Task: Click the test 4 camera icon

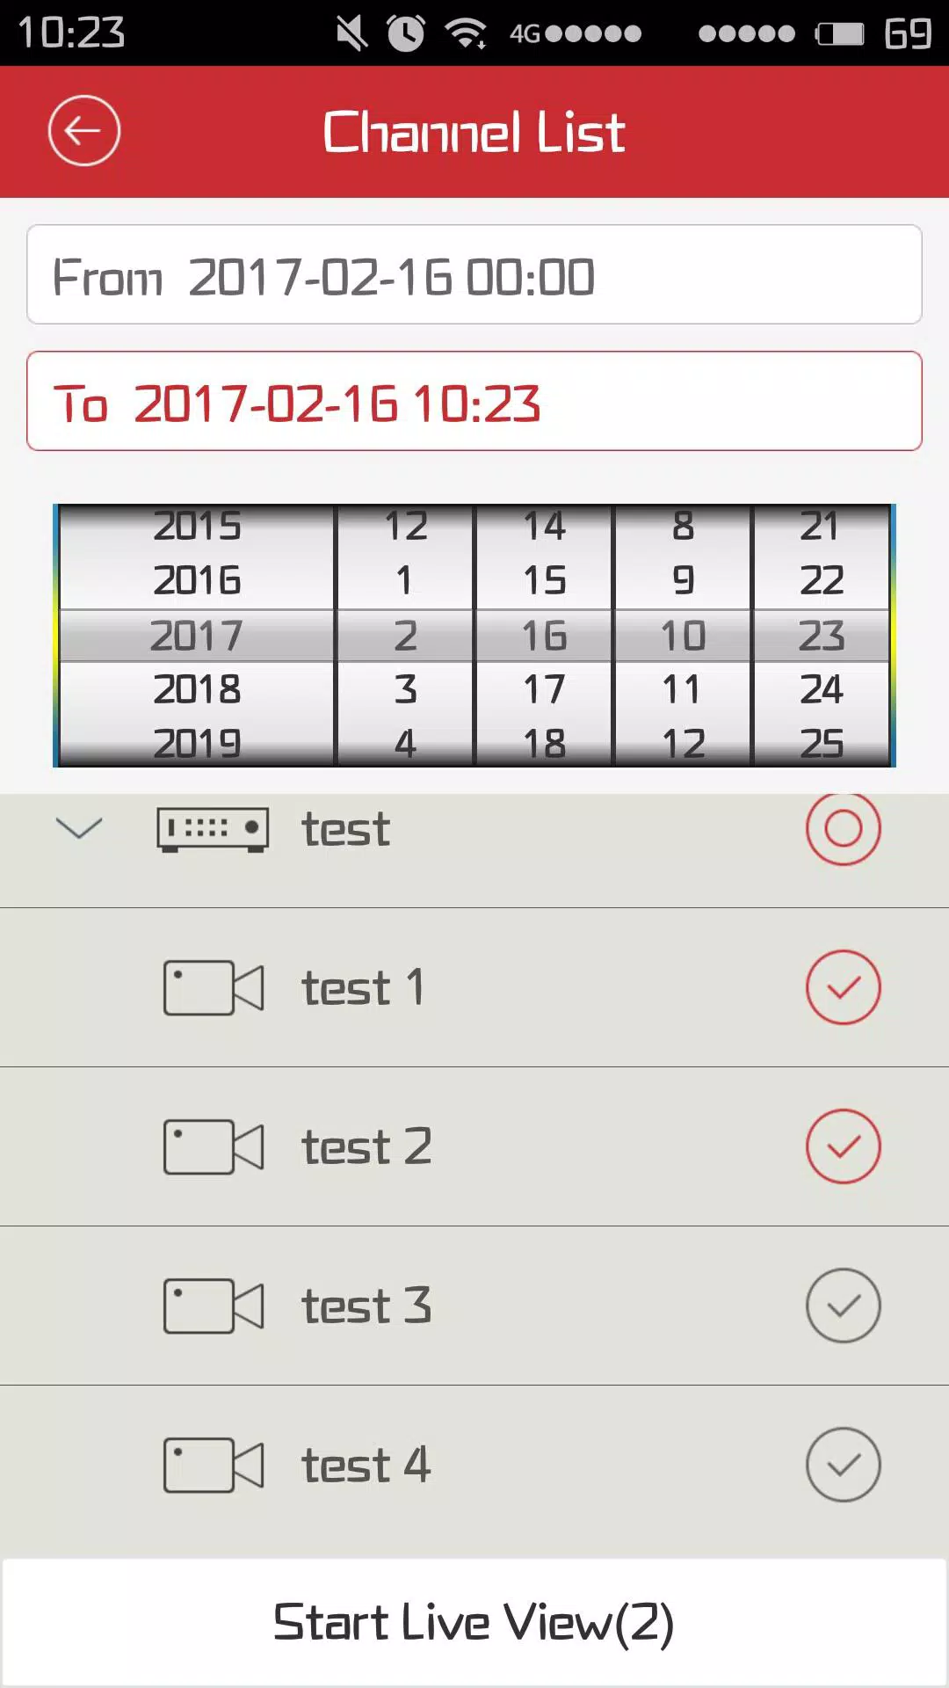Action: click(x=214, y=1466)
